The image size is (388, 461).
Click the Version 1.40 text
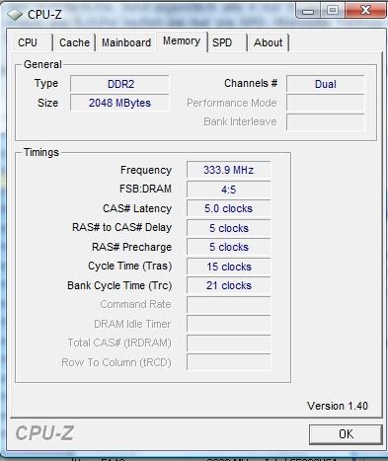(338, 406)
